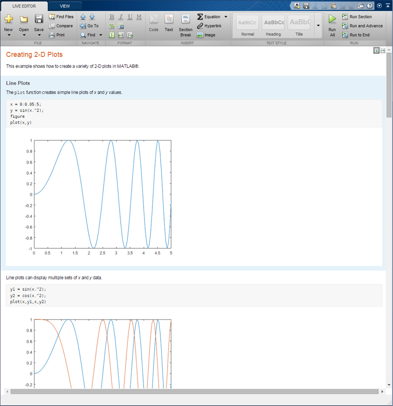Switch to output on right view

click(x=383, y=51)
